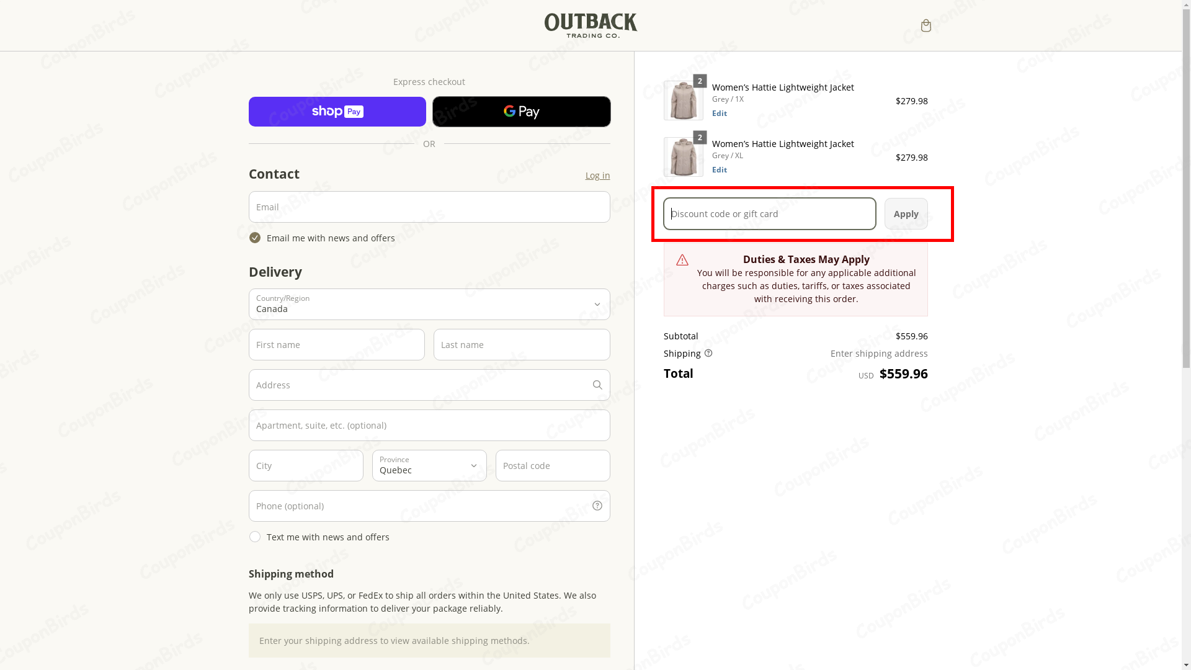Screen dimensions: 1191x670
Task: Click the info icon beside Shipping
Action: [x=709, y=353]
